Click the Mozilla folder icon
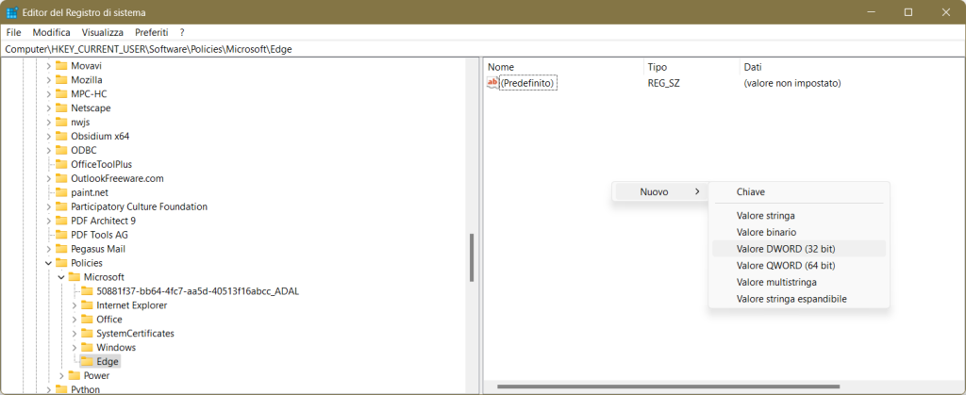The image size is (966, 395). (61, 80)
